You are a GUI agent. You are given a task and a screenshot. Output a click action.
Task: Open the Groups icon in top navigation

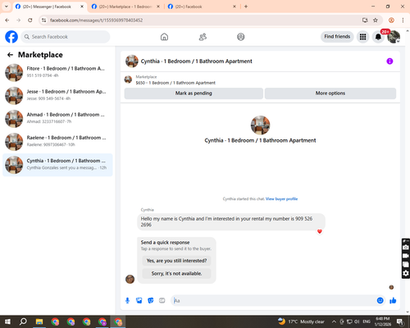point(241,37)
